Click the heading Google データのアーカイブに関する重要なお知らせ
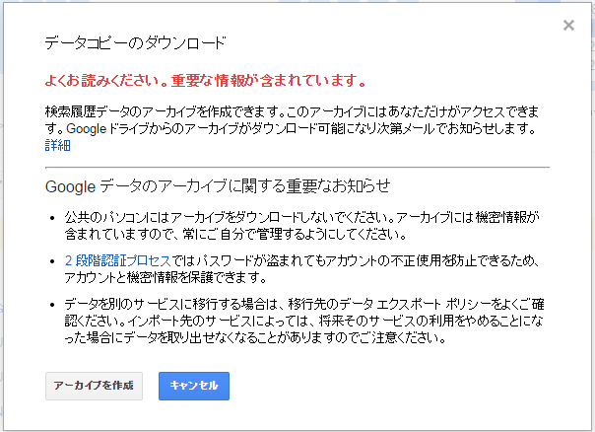 (x=218, y=186)
